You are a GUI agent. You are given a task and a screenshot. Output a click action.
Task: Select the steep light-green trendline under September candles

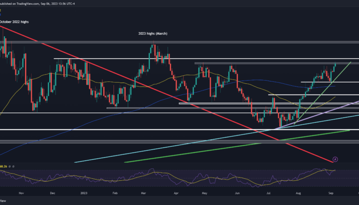pyautogui.click(x=342, y=69)
